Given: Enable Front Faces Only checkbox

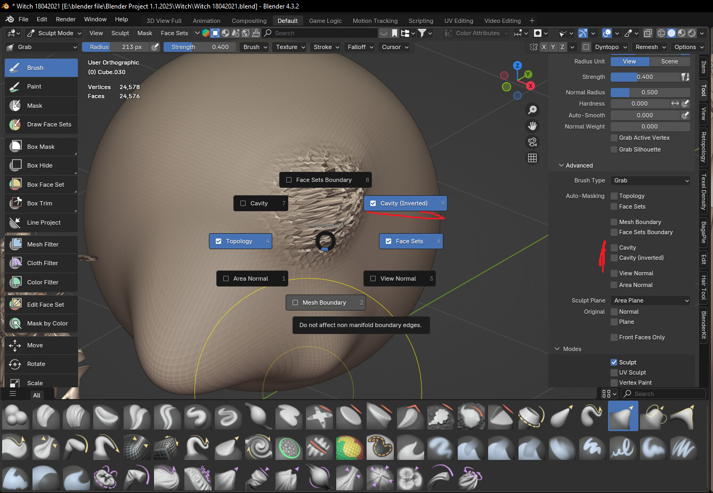Looking at the screenshot, I should point(614,337).
